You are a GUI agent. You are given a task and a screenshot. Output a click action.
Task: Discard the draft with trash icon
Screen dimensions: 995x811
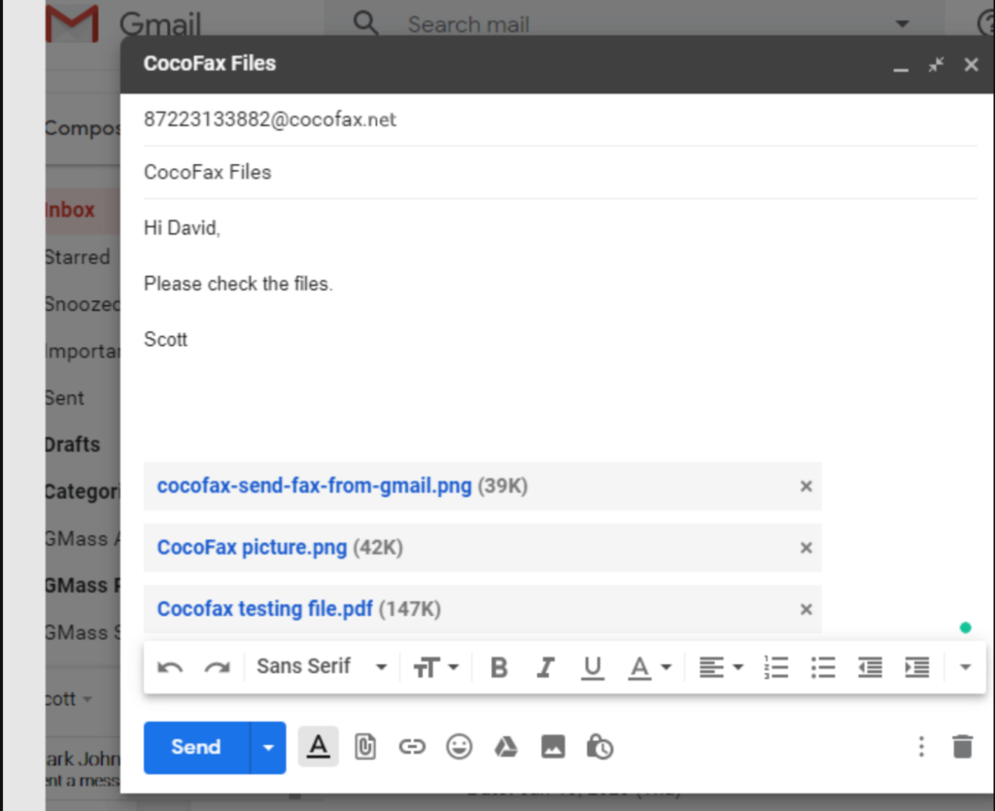click(x=963, y=746)
